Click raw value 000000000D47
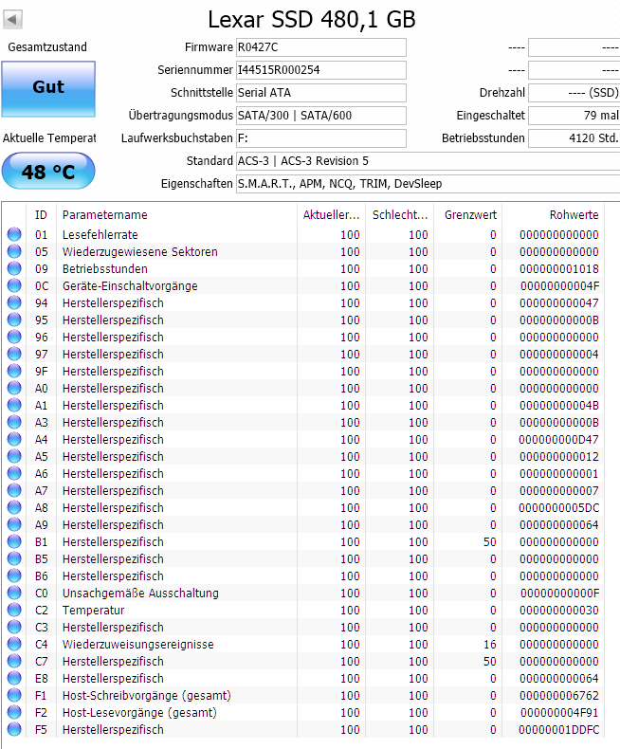 pyautogui.click(x=559, y=440)
